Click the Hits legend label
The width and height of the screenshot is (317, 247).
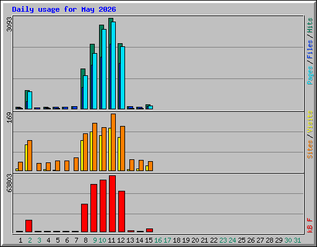(310, 25)
